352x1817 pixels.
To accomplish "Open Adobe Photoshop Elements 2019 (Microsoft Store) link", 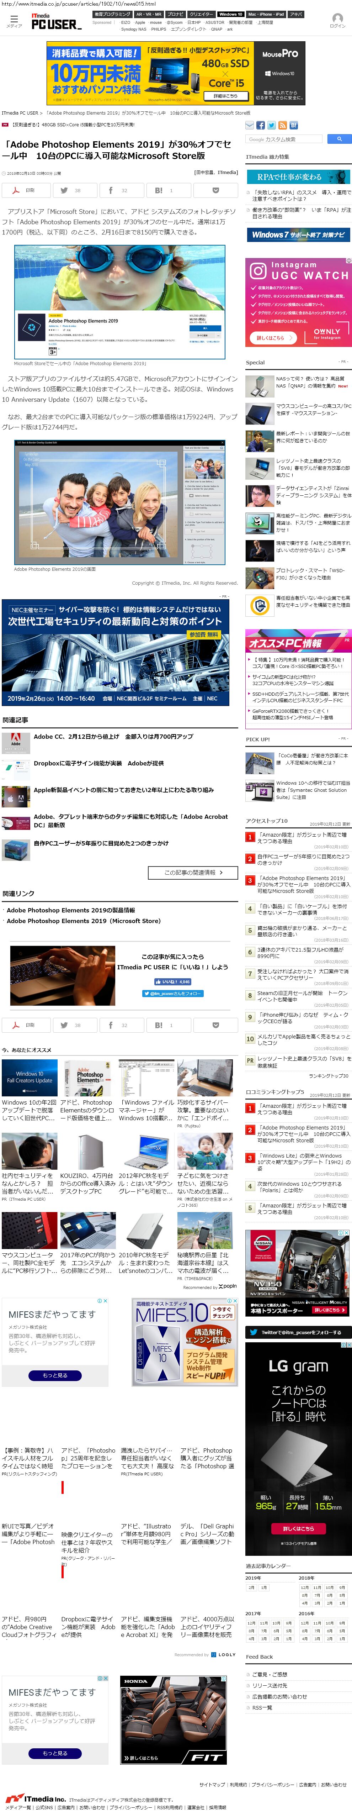I will (x=83, y=921).
